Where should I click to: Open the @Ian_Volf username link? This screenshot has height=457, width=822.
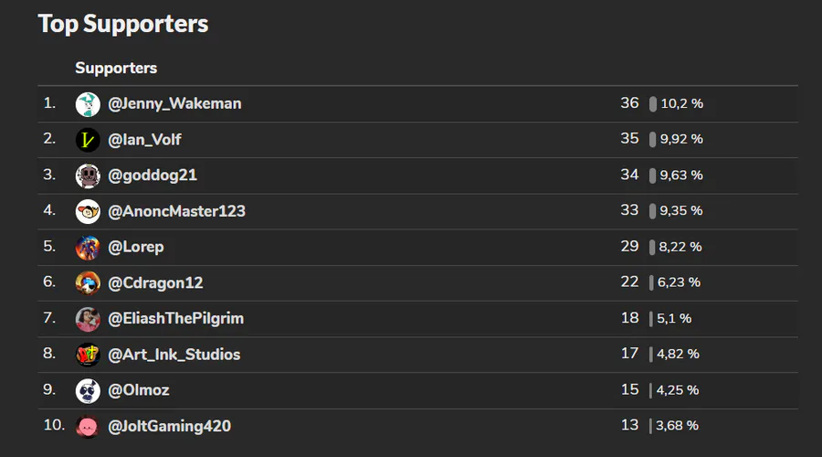[x=144, y=140]
